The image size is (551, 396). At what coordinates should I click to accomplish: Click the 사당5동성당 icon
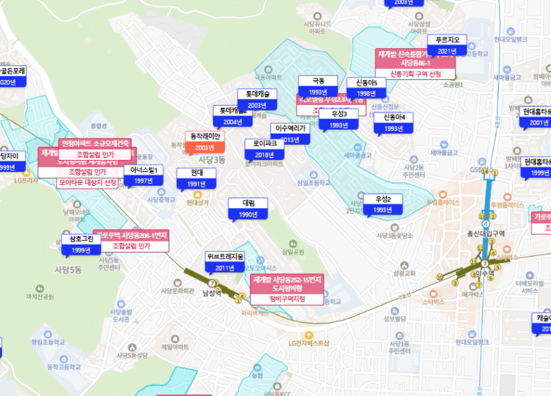click(x=132, y=347)
